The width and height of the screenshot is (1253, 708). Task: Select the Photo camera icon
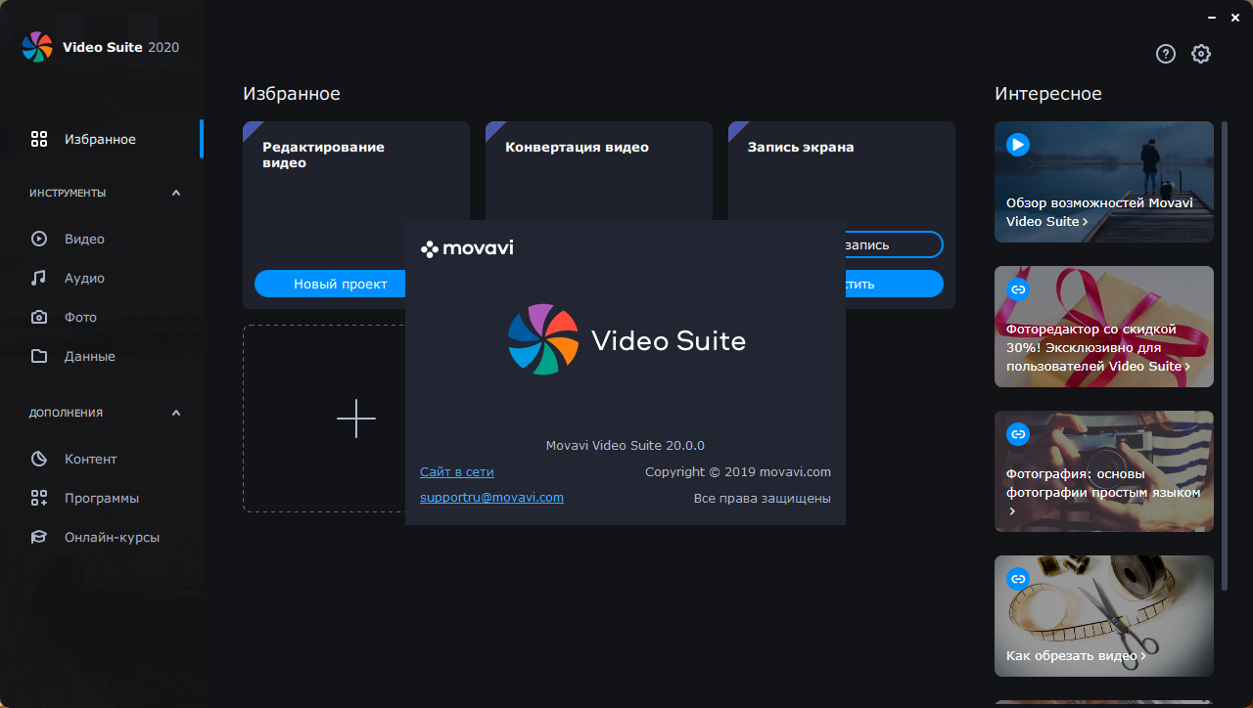39,317
